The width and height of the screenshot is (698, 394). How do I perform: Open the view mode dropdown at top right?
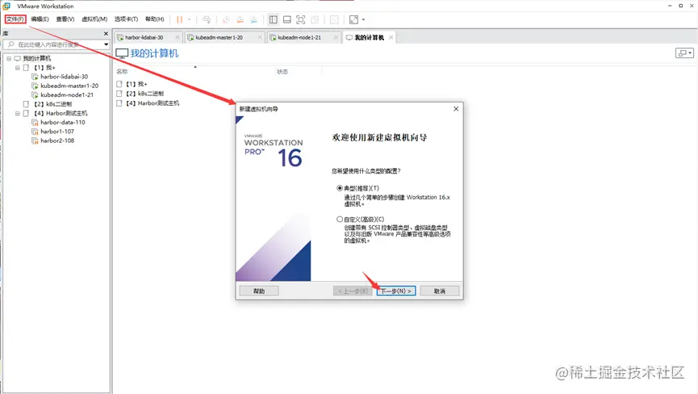click(x=684, y=53)
